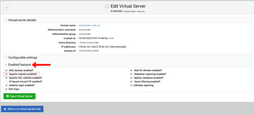
Task: Toggle the DNS domain enabled checkbox
Action: coord(6,70)
